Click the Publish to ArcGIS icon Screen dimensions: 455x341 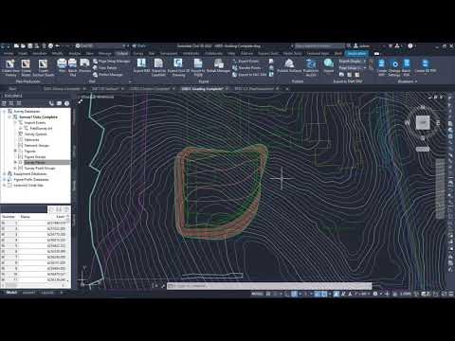[x=311, y=63]
